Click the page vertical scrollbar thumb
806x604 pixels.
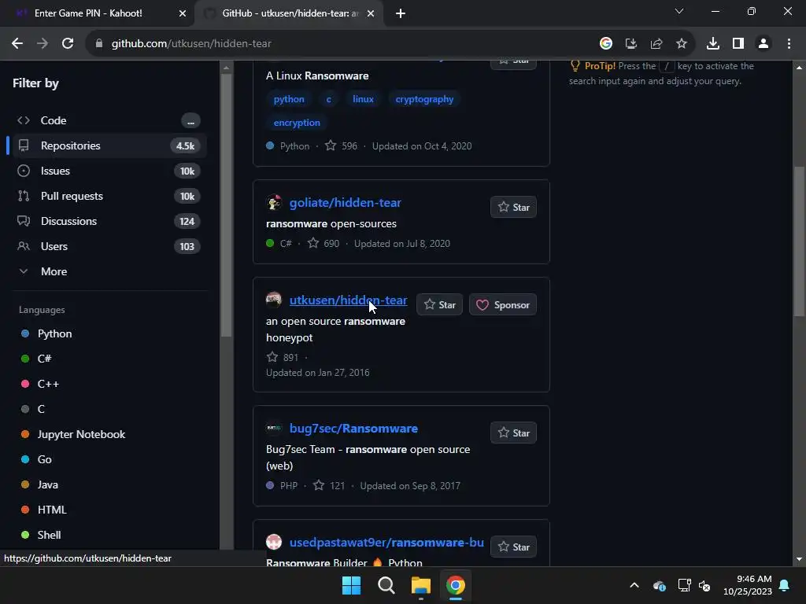coord(799,241)
